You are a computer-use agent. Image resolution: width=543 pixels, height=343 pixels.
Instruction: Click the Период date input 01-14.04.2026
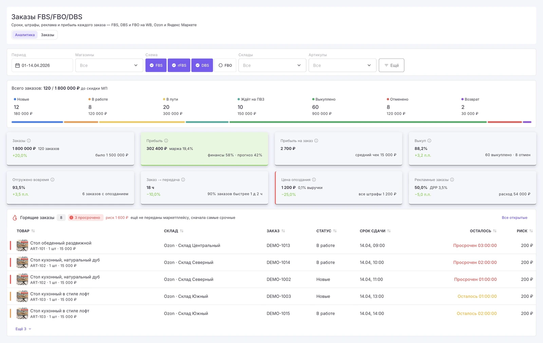42,65
